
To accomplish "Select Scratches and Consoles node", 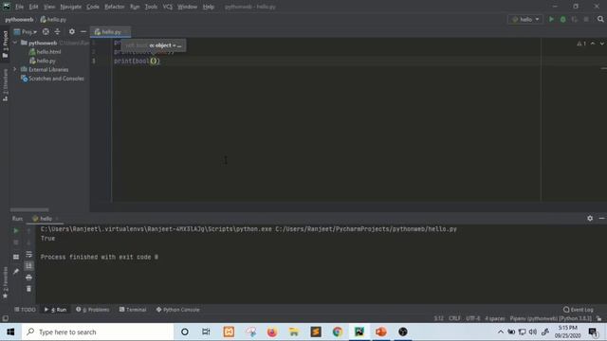I will [52, 79].
